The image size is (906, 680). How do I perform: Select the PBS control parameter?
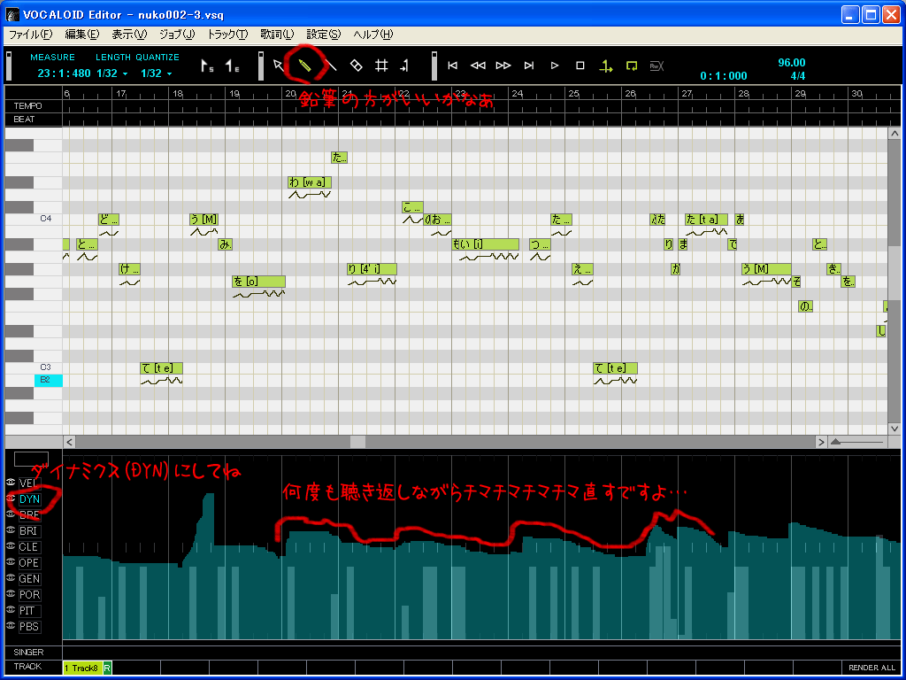[29, 626]
